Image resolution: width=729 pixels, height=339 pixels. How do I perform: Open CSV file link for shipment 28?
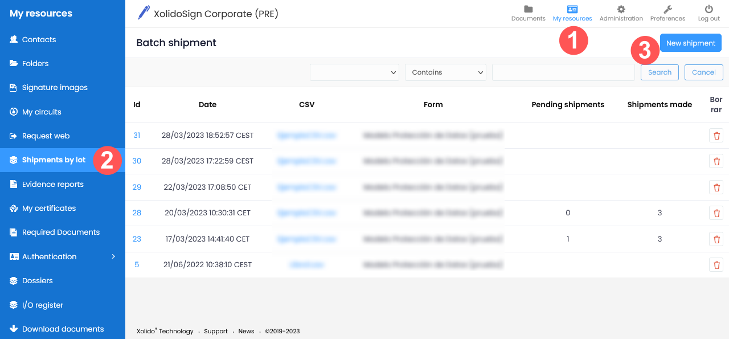[306, 213]
